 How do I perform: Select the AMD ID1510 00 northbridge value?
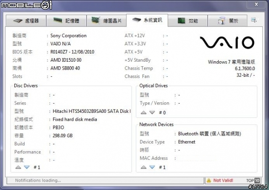[66, 60]
